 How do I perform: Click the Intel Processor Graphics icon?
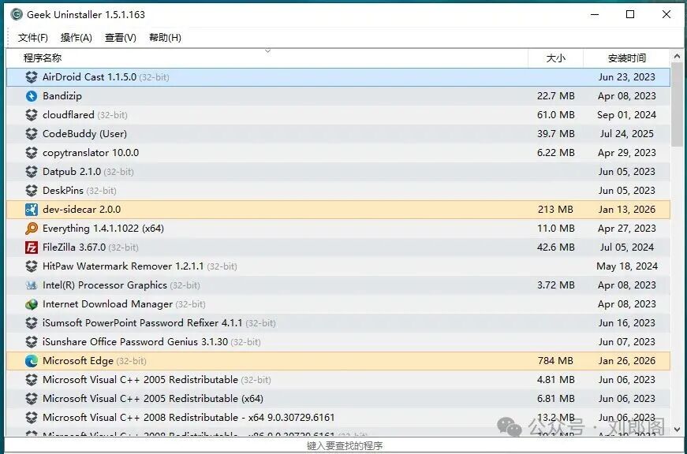coord(32,285)
